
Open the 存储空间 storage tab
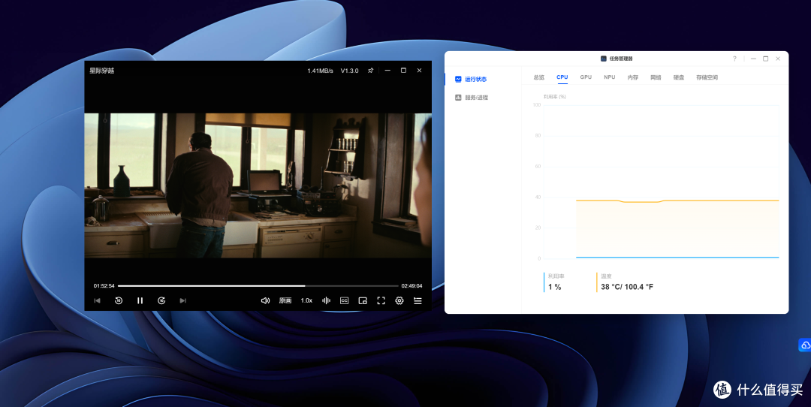click(707, 77)
